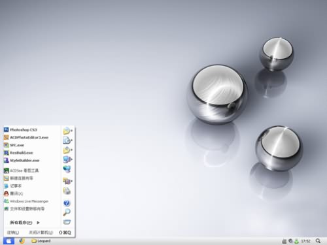Expand the My Computer icon submenu

pos(67,159)
